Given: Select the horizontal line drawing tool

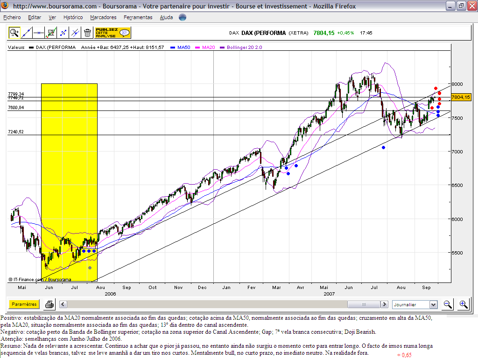Looking at the screenshot, I should point(39,33).
